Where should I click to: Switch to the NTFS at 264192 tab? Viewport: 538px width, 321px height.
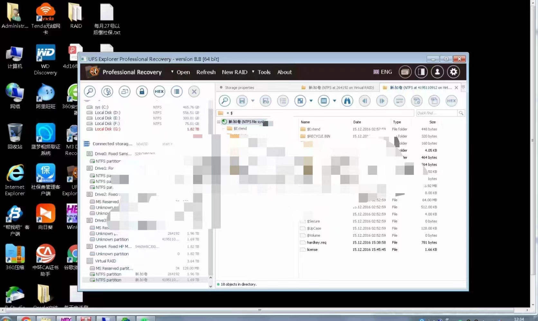click(338, 88)
